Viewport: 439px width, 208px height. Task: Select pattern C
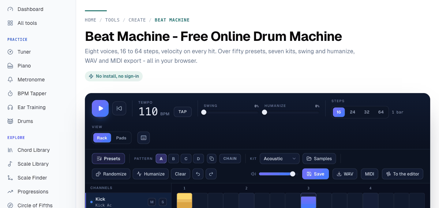[x=186, y=159]
